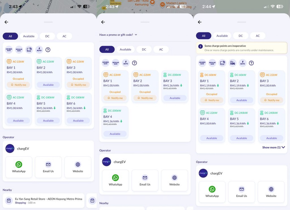Image resolution: width=290 pixels, height=210 pixels.
Task: Tap the truck icon on the right screen
Action: [233, 63]
